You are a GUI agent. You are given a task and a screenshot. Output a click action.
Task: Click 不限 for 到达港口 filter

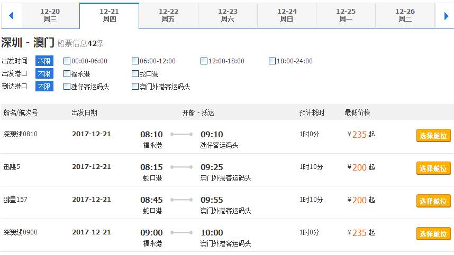pos(44,87)
